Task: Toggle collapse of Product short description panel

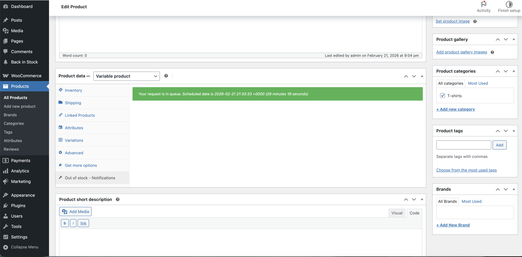Action: (x=422, y=199)
